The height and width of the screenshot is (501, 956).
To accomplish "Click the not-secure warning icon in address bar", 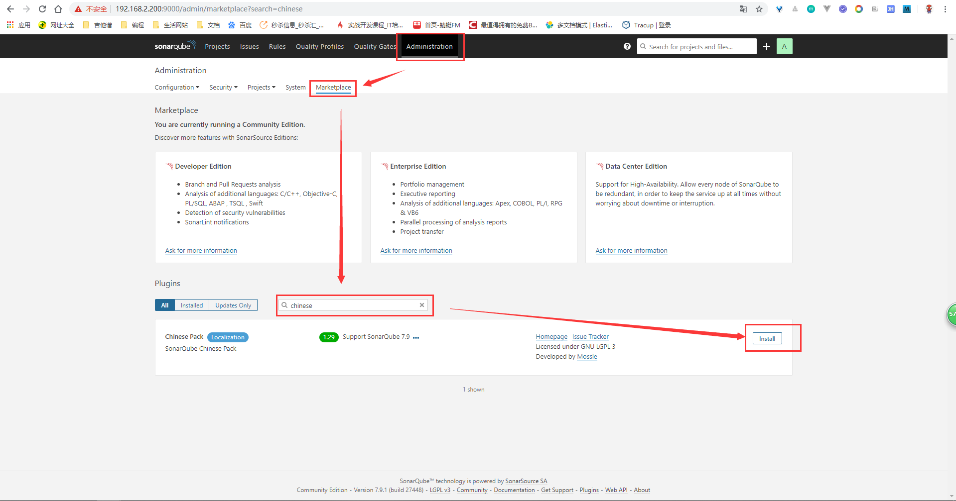I will pos(78,9).
